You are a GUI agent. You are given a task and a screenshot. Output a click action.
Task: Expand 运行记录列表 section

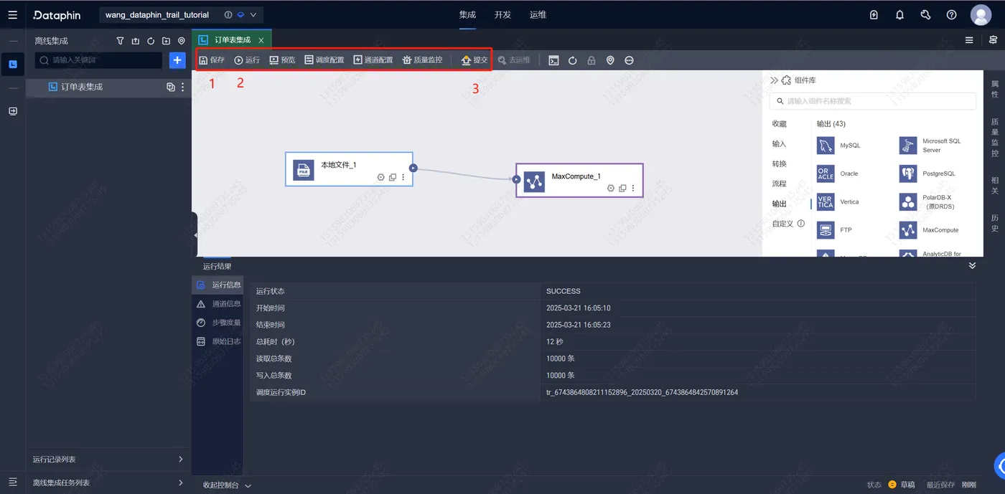tap(108, 460)
